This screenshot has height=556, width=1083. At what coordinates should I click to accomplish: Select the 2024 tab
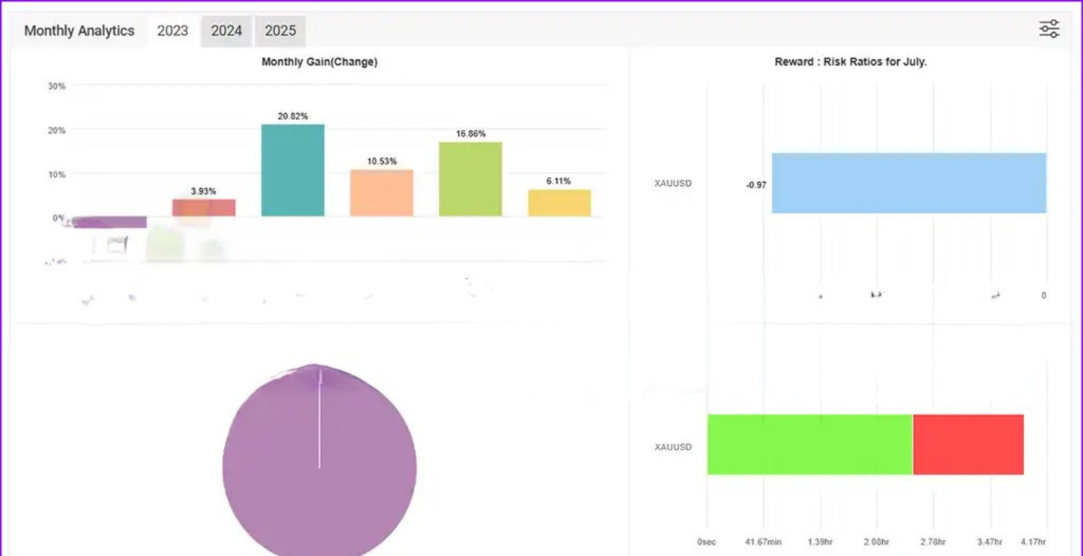[x=226, y=31]
